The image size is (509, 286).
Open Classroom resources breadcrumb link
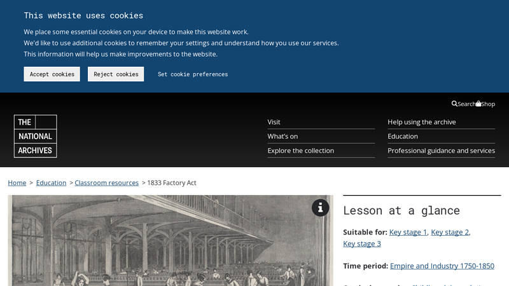(x=106, y=183)
